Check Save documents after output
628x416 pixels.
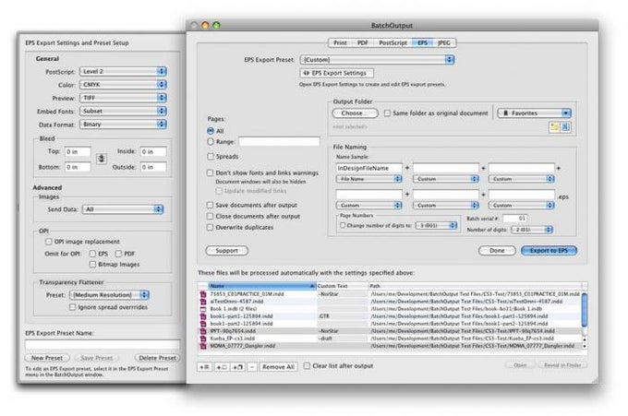click(x=210, y=205)
